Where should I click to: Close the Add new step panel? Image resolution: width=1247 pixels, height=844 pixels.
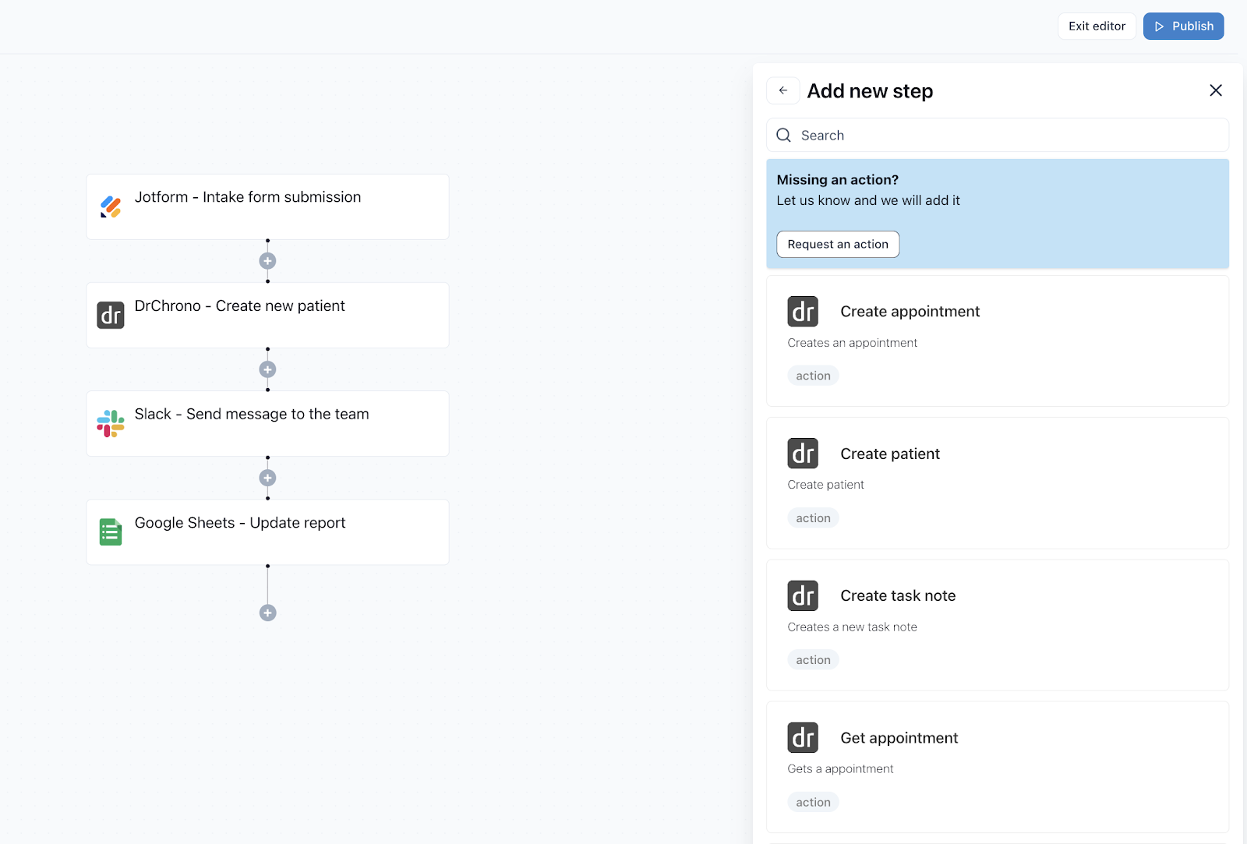1216,90
